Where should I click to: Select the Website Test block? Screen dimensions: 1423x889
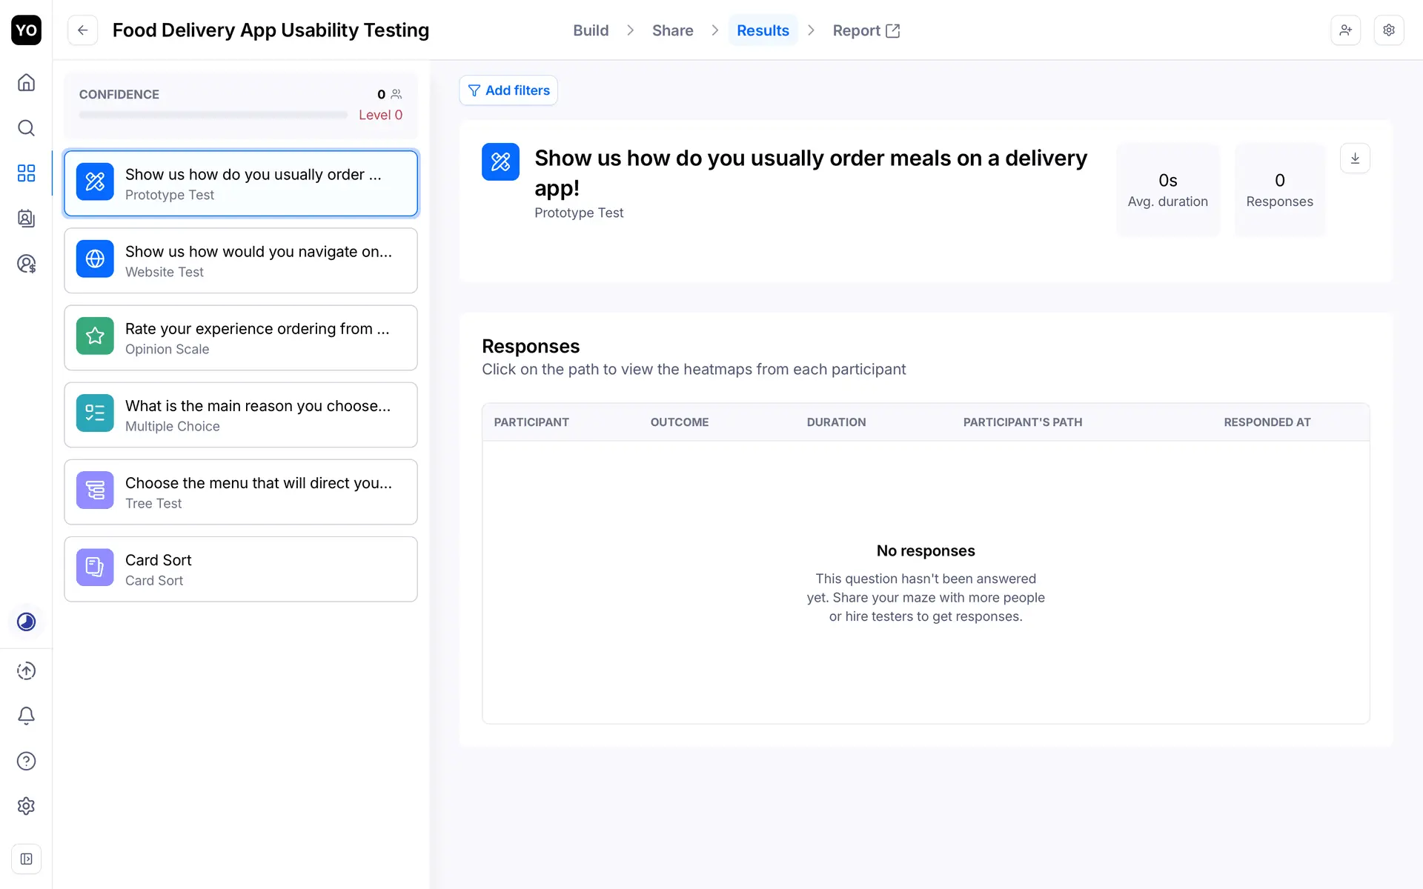point(241,261)
